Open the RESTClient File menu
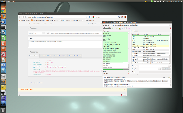The height and width of the screenshot is (113, 183). [30, 24]
